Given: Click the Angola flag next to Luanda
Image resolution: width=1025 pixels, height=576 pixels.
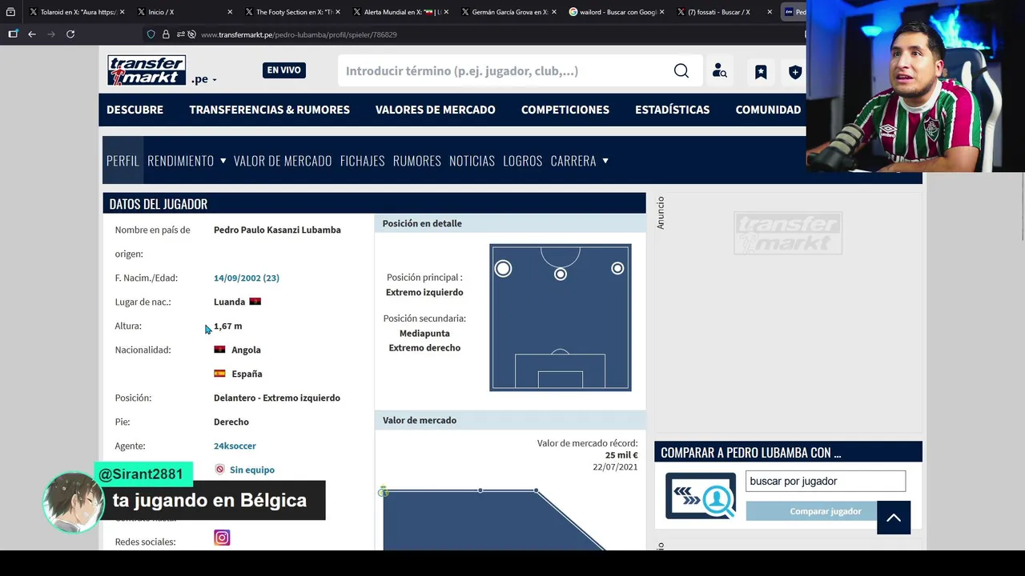Looking at the screenshot, I should point(255,302).
